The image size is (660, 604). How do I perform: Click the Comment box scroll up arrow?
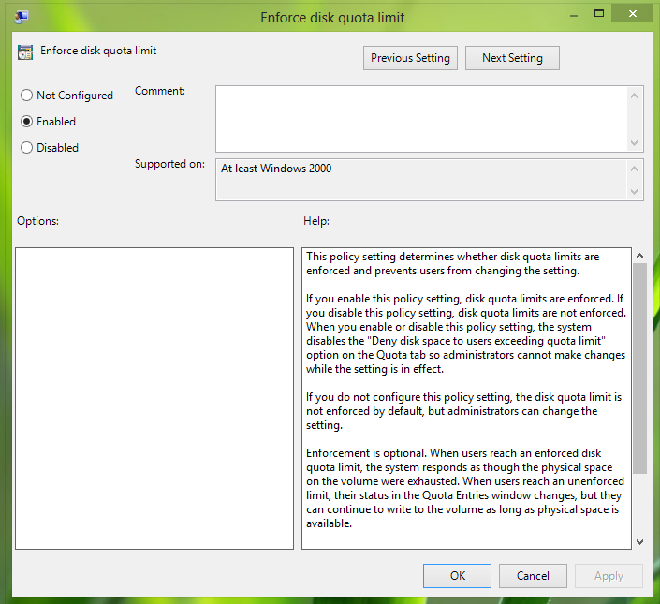[x=635, y=96]
